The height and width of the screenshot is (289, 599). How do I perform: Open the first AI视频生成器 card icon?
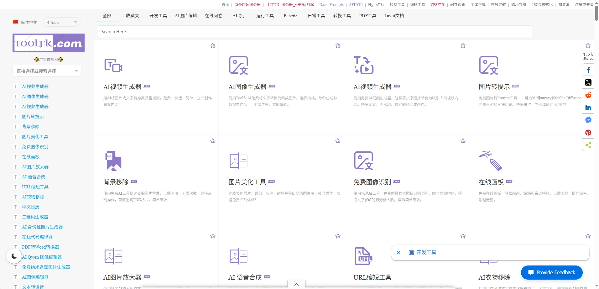[113, 65]
